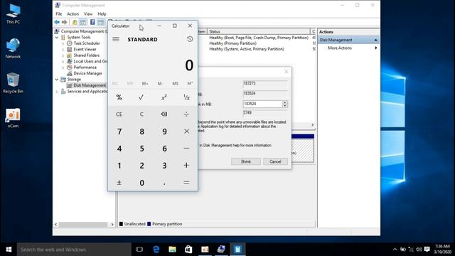455x256 pixels.
Task: Collapse the Disk Management actions header
Action: tap(375, 40)
